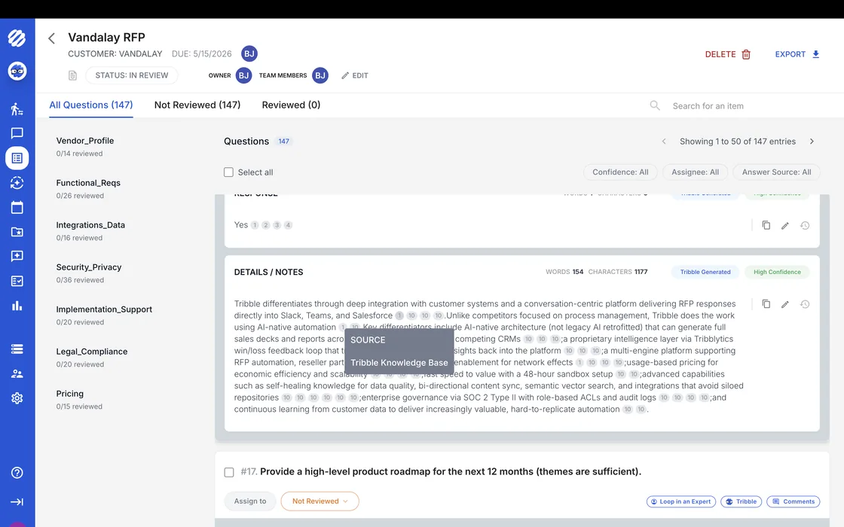Switch to Reviewed (0) tab
This screenshot has width=844, height=527.
tap(291, 105)
